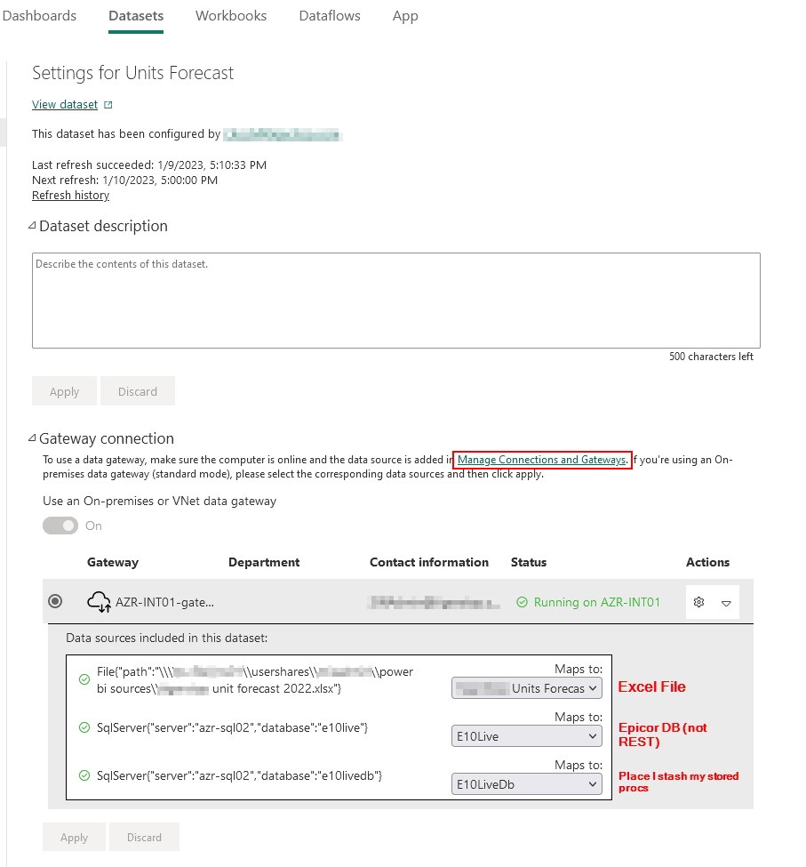Click external link icon beside View dataset
Image resolution: width=806 pixels, height=867 pixels.
[x=108, y=105]
